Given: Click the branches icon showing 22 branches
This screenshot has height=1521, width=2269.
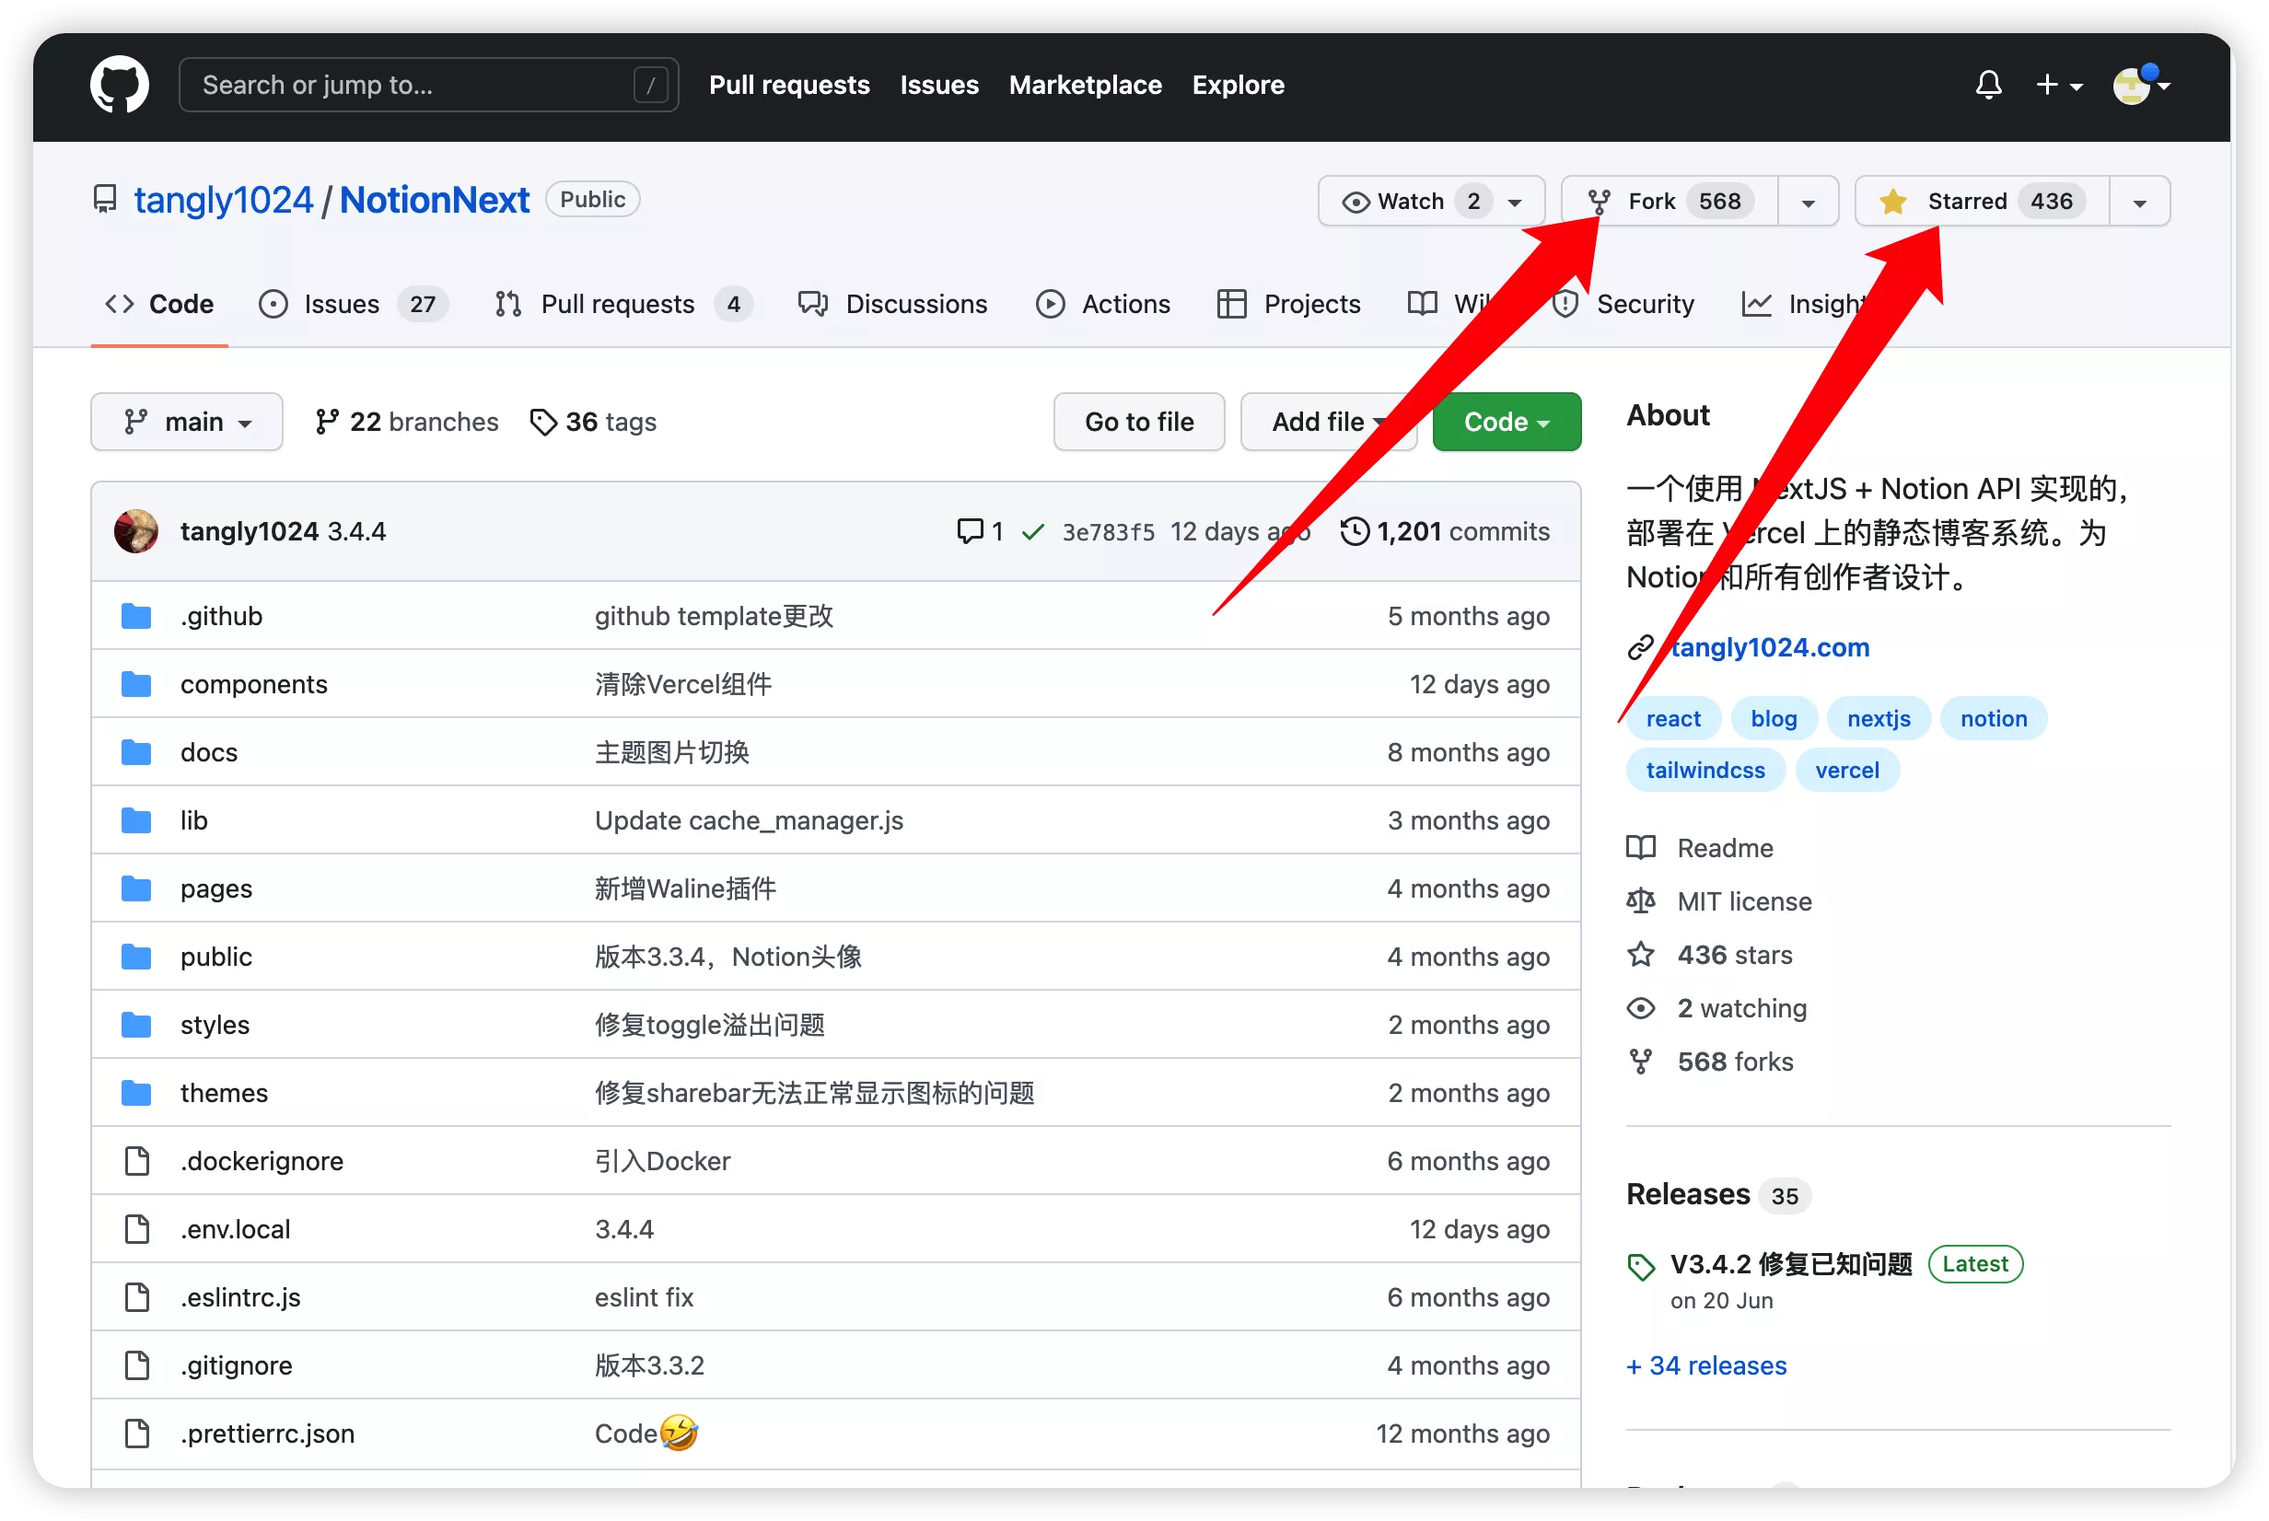Looking at the screenshot, I should point(327,422).
